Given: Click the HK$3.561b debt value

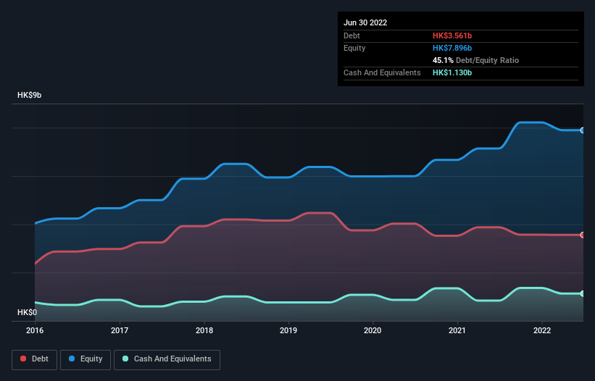Looking at the screenshot, I should (x=452, y=35).
